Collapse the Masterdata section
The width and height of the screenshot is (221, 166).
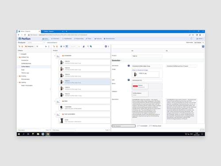(116, 60)
